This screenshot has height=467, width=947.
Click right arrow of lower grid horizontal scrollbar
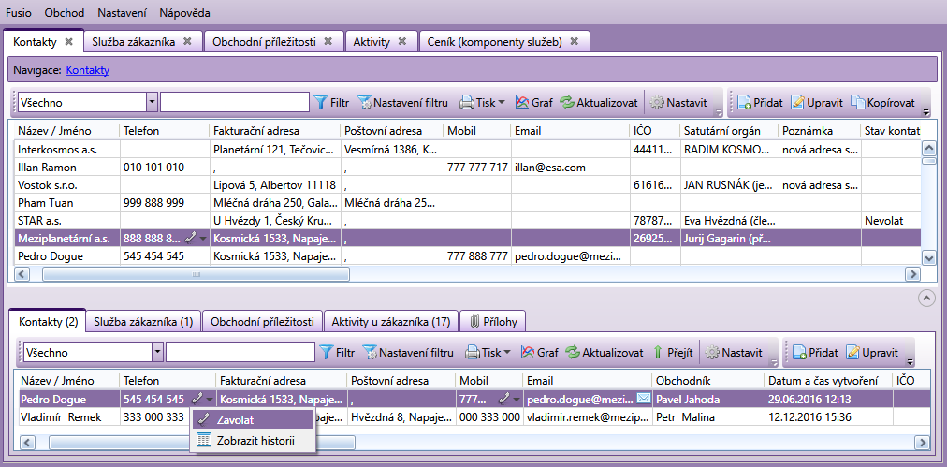click(x=923, y=443)
